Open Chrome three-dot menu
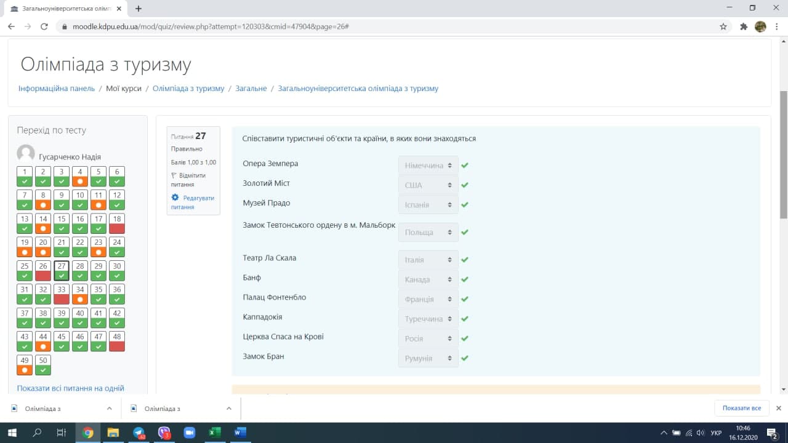The width and height of the screenshot is (788, 443). pyautogui.click(x=777, y=26)
